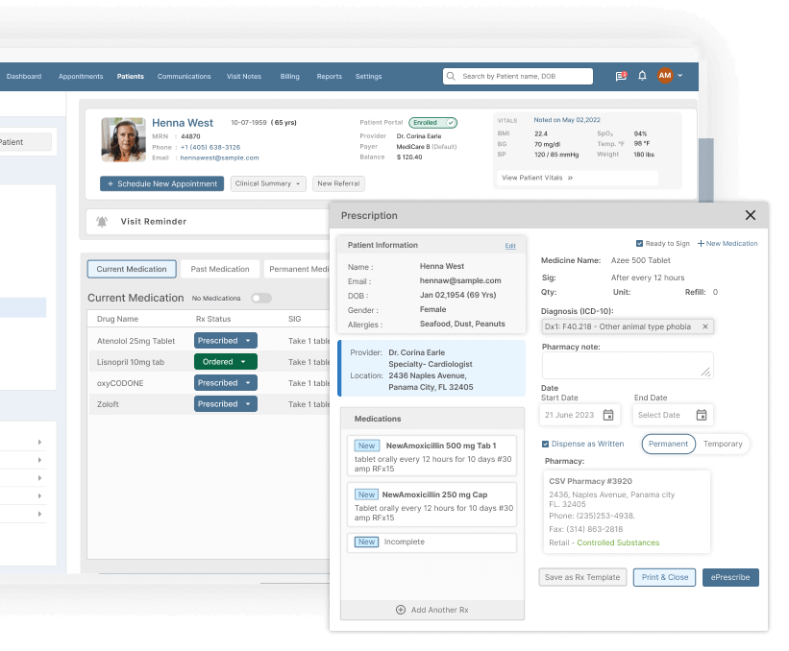Click the Add Another Rx plus icon
789x651 pixels.
(x=401, y=610)
